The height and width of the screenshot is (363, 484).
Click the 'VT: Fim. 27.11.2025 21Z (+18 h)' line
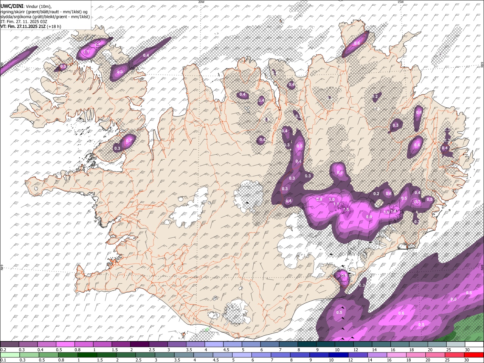[x=31, y=26]
